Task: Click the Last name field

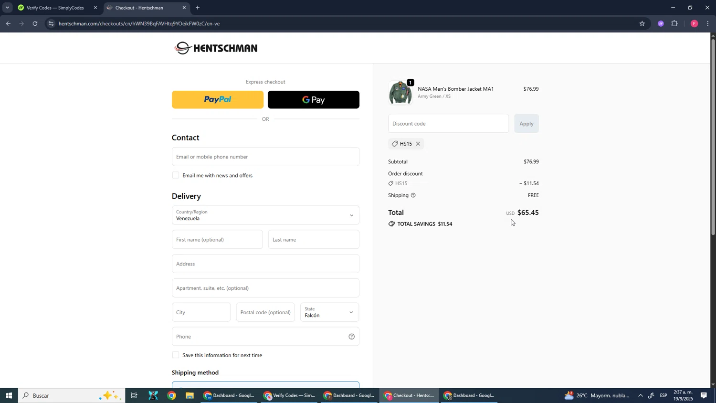Action: [314, 239]
